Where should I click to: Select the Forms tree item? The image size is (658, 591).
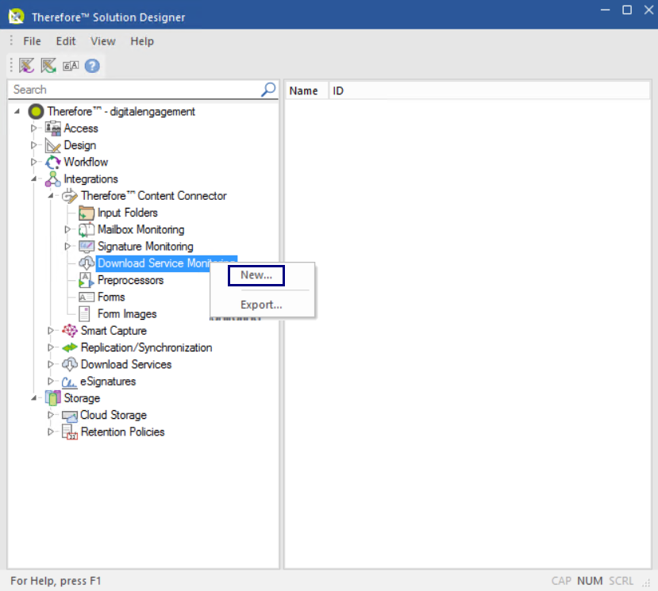(x=111, y=297)
